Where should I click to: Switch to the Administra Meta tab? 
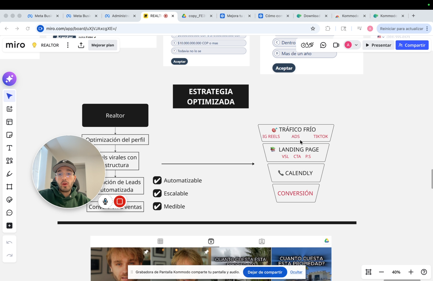[120, 16]
